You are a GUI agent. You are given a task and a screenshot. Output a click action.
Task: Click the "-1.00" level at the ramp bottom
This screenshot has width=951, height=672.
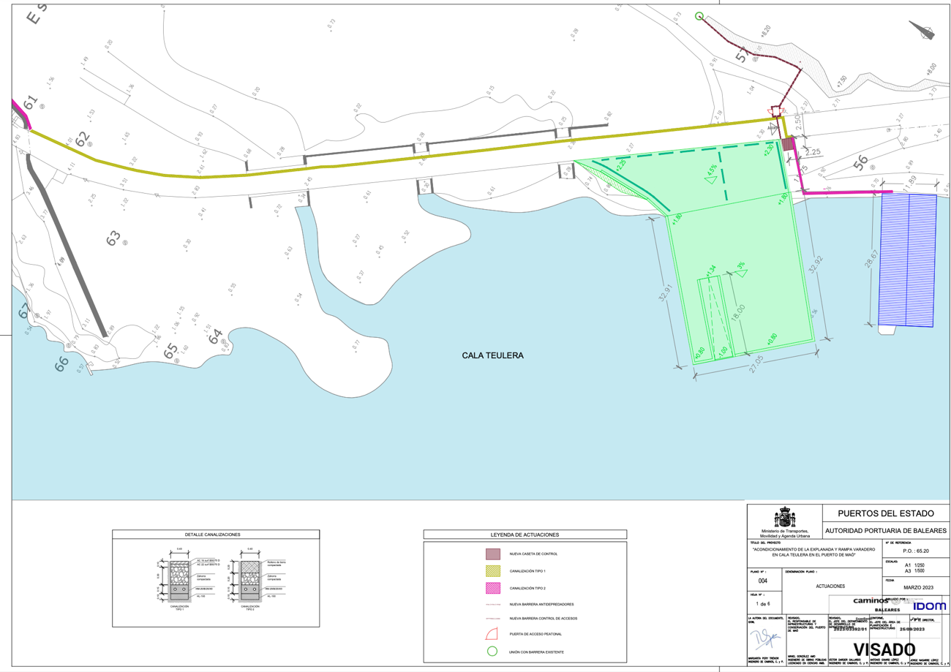point(723,351)
